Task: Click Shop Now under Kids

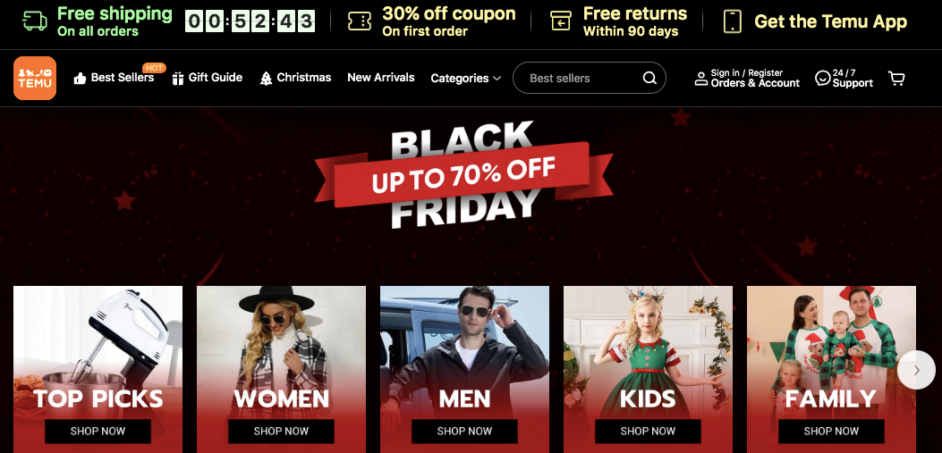Action: coord(648,431)
